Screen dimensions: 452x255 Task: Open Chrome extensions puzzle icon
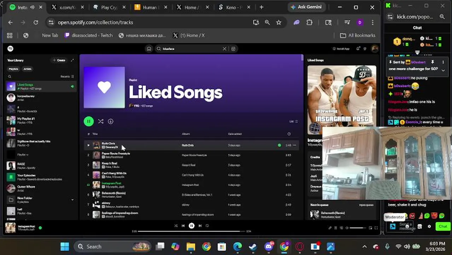tap(309, 22)
